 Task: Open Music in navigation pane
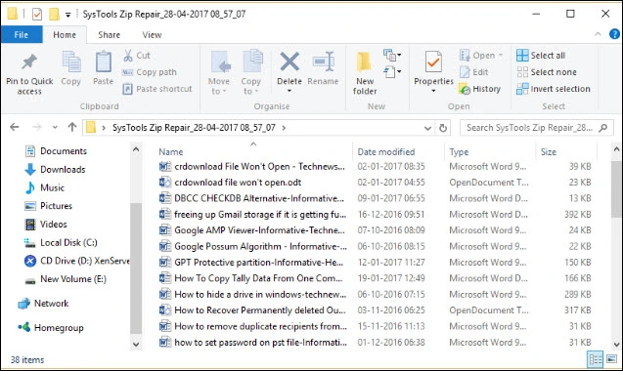click(45, 187)
